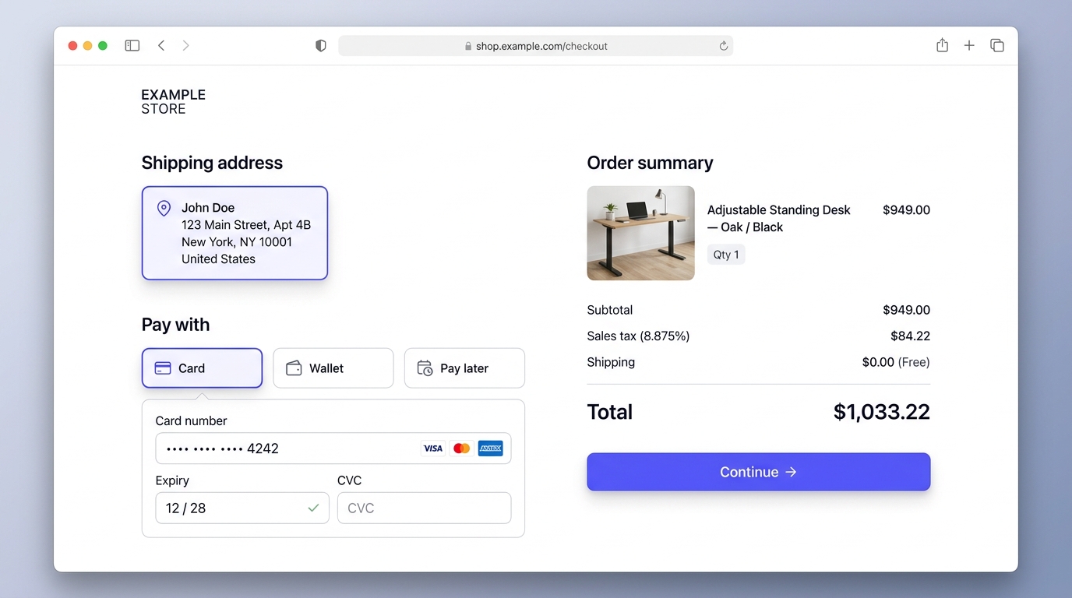The image size is (1072, 598).
Task: Choose the Wallet payment tab
Action: point(333,368)
